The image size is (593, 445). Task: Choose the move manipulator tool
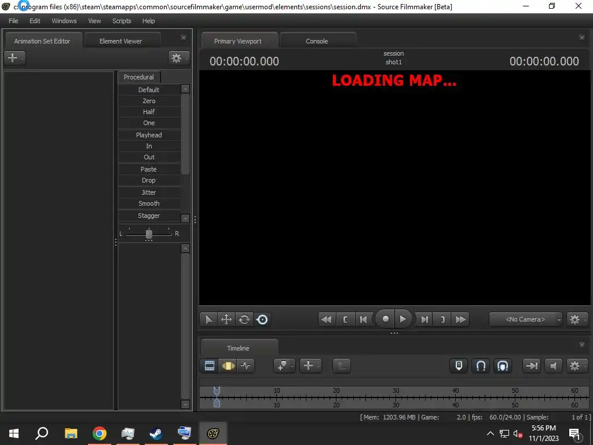[226, 319]
